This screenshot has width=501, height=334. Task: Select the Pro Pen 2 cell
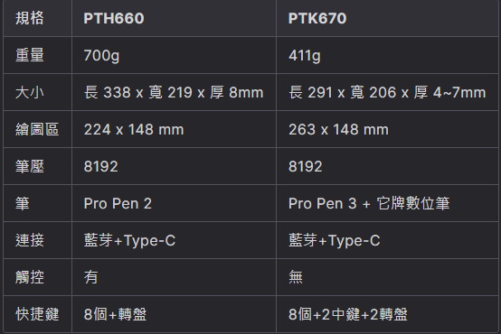point(175,203)
